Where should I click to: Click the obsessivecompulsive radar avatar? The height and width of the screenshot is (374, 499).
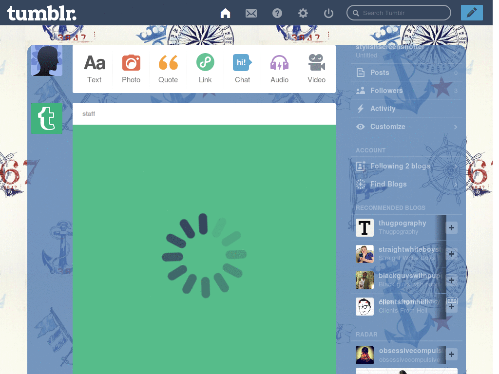click(x=365, y=355)
